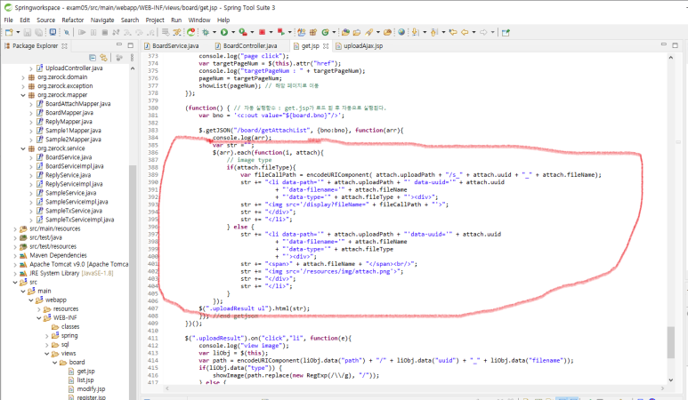This screenshot has width=688, height=400.
Task: Open the New wizard dropdown arrow
Action: (18, 32)
